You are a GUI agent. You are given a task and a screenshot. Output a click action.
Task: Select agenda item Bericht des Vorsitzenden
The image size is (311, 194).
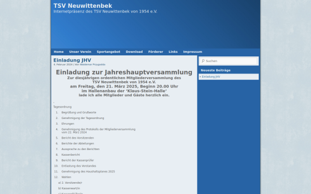(78, 138)
